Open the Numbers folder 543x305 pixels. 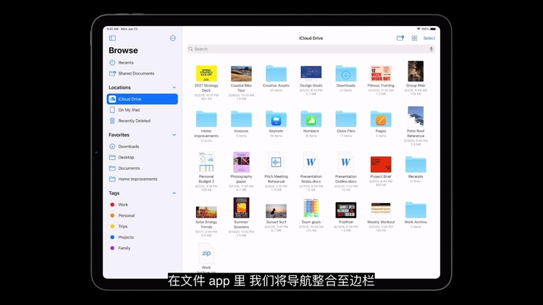point(311,119)
